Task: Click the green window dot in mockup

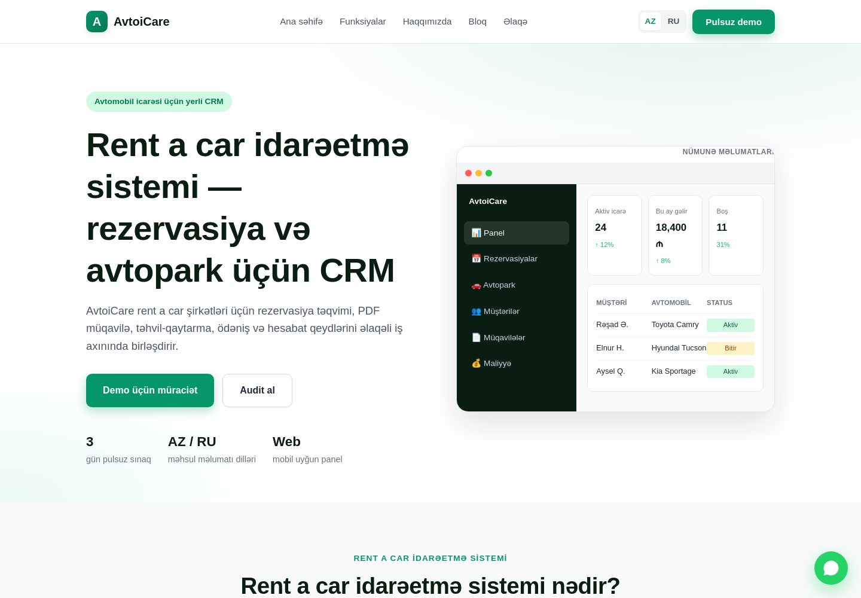Action: [x=488, y=173]
